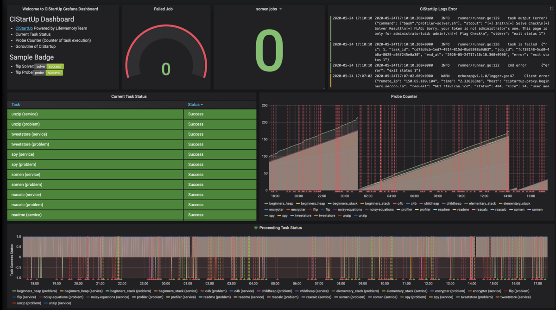Click the 'cmd error' log entry
556x310 pixels.
click(441, 68)
